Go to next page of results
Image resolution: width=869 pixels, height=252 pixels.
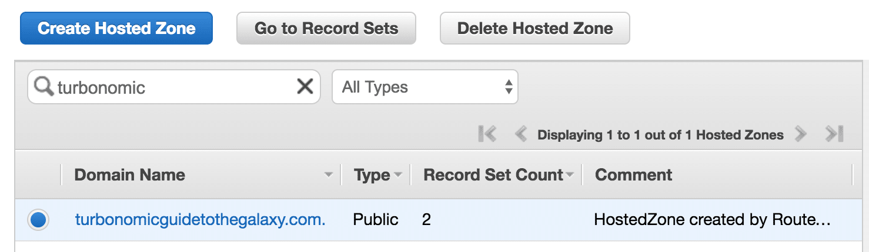tap(800, 135)
